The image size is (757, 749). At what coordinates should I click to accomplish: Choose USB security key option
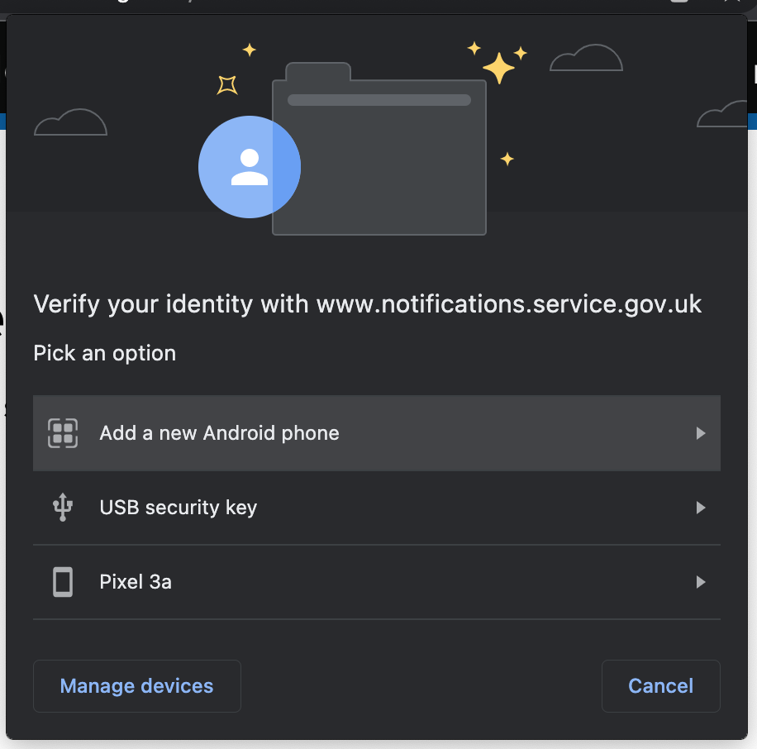(x=377, y=508)
